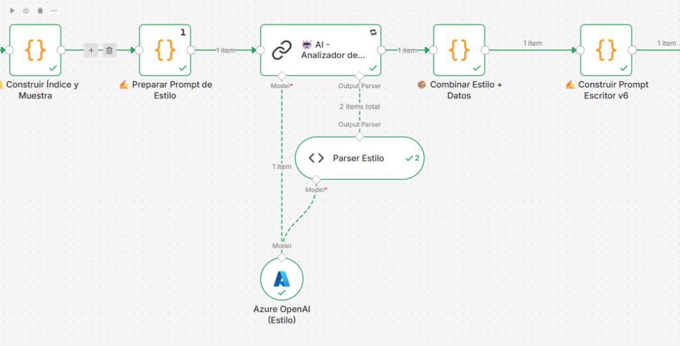Click the plus button on the connection
The height and width of the screenshot is (346, 680).
coord(92,50)
